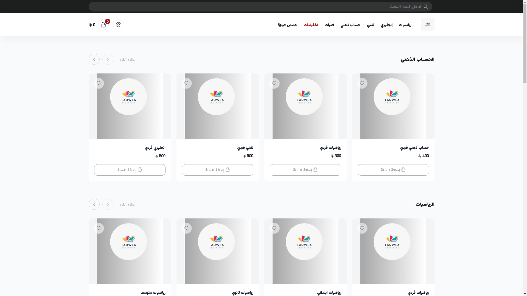Favorite the رياضيات ثانوي course
The height and width of the screenshot is (296, 527).
coord(186,228)
